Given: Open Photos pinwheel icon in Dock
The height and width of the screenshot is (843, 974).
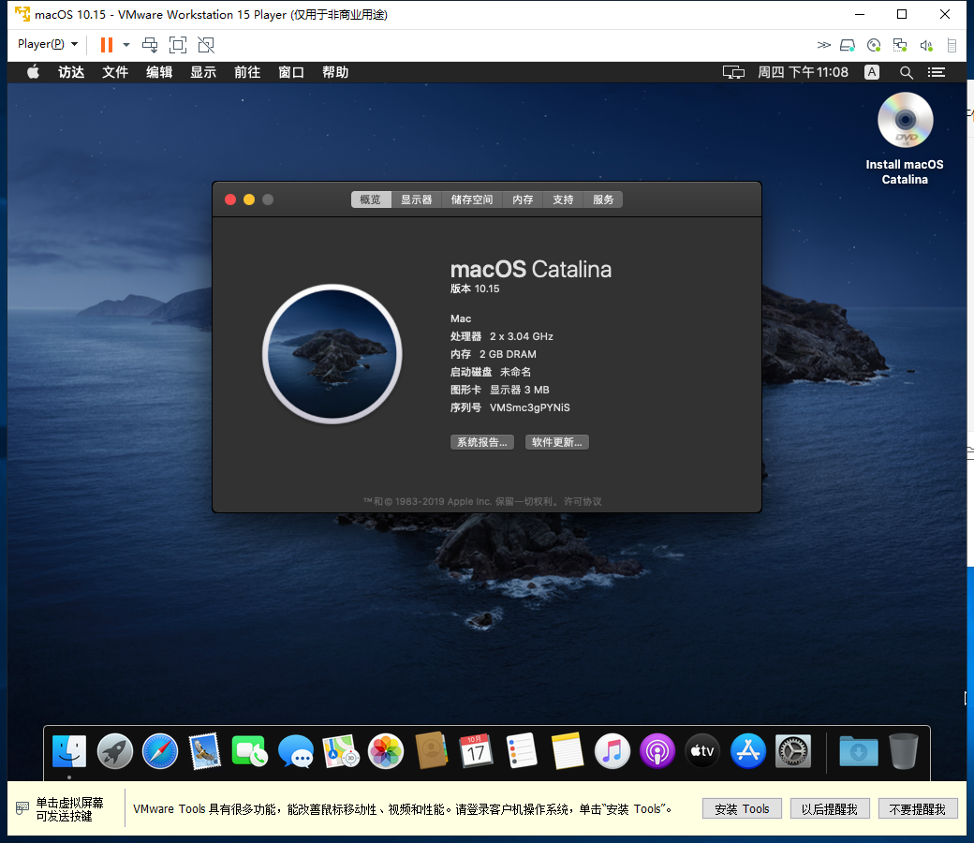Looking at the screenshot, I should pyautogui.click(x=386, y=751).
